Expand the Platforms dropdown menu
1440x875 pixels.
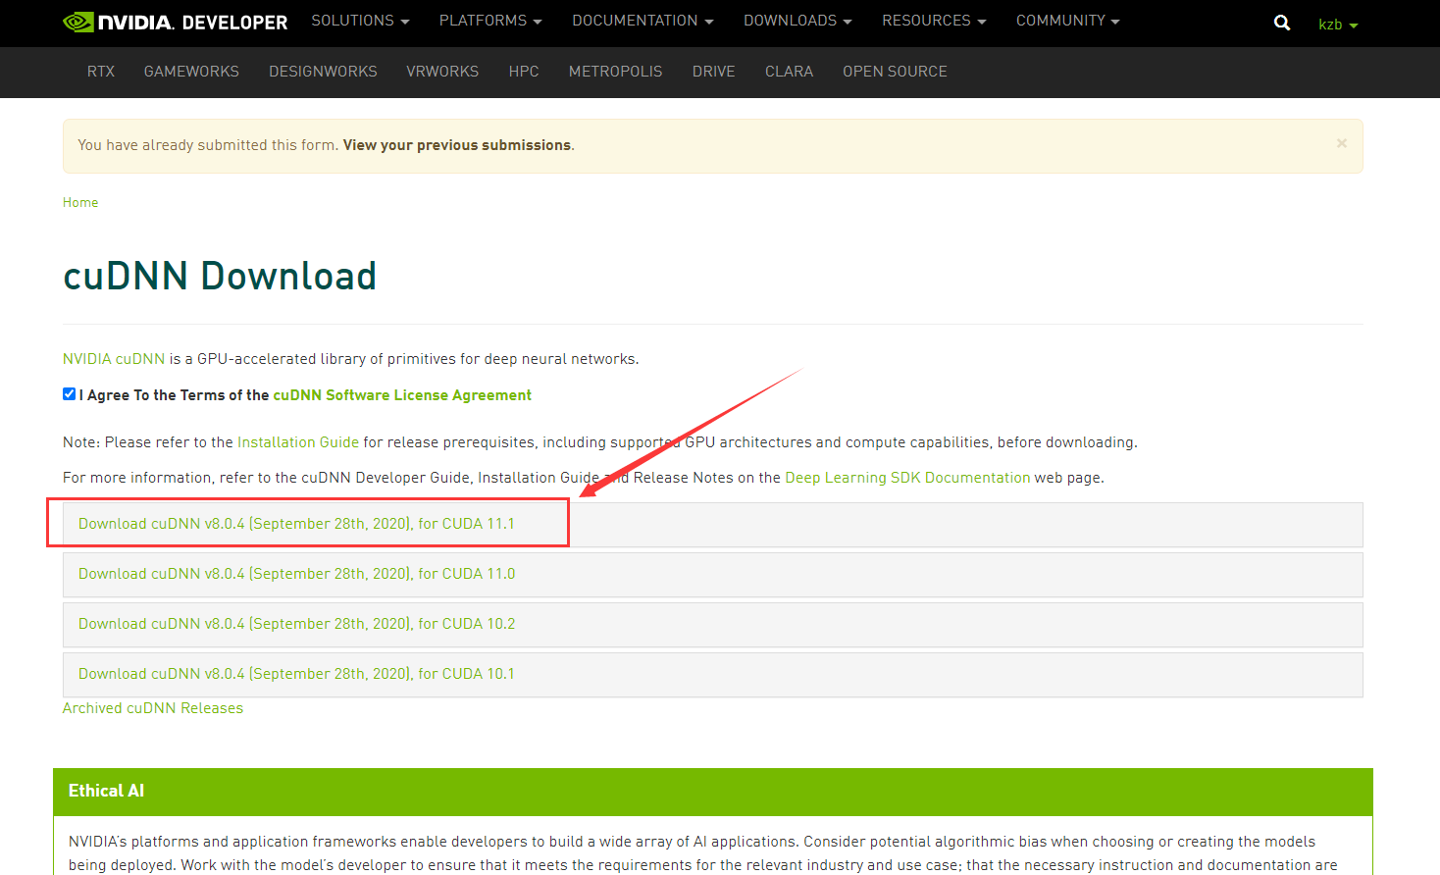click(490, 21)
